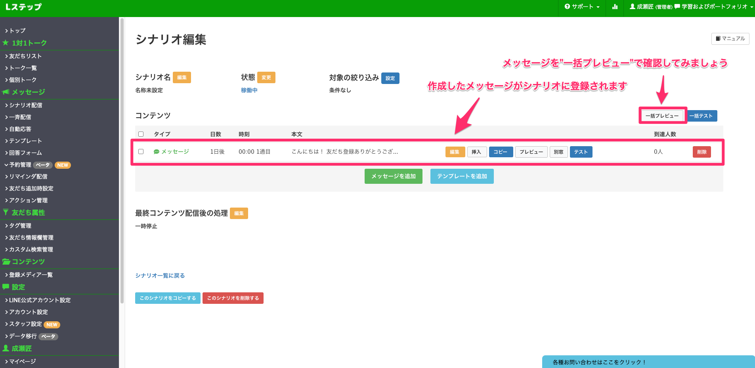Check the checkbox for the メッセージ row

[x=141, y=151]
